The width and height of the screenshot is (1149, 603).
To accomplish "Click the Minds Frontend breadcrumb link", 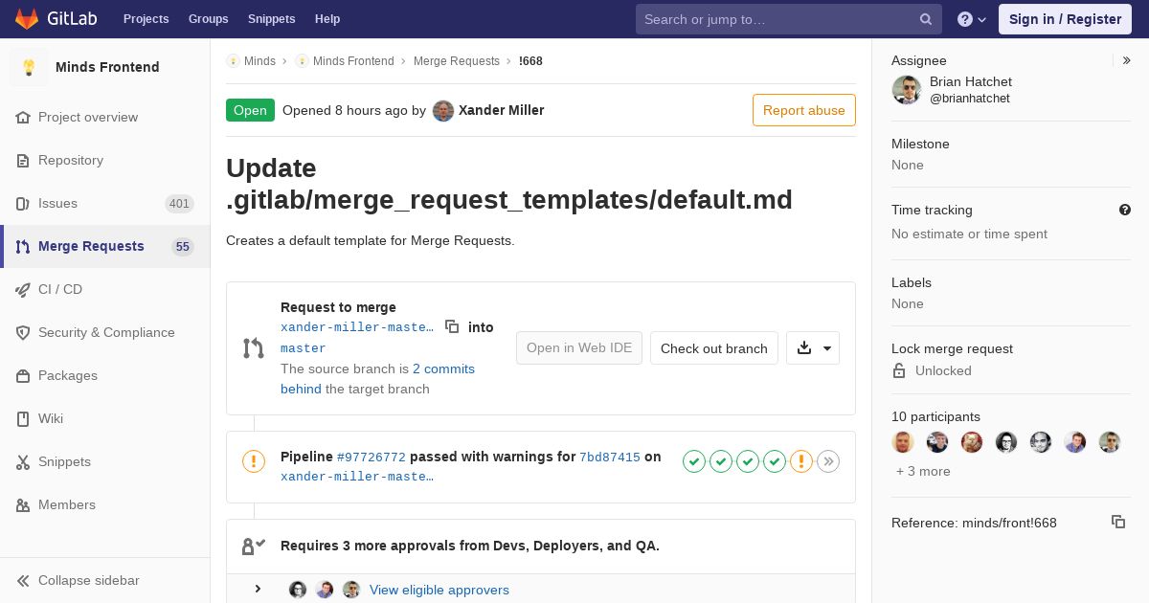I will (353, 61).
